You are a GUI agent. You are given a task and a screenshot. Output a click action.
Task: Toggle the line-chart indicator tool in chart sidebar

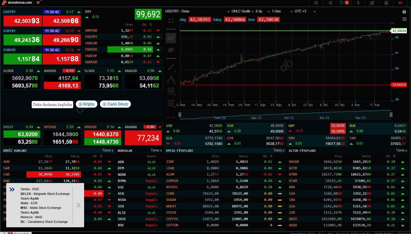[171, 38]
